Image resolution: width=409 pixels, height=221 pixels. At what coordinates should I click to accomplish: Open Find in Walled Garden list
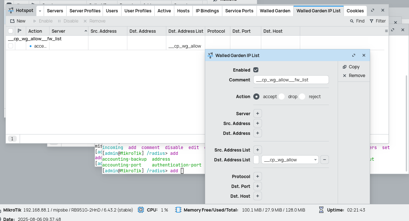click(x=357, y=21)
